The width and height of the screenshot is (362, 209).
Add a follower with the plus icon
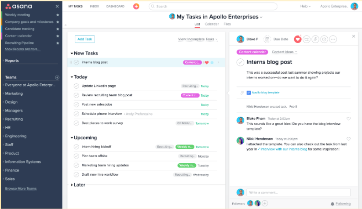265,203
